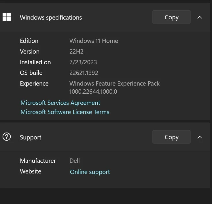Image resolution: width=212 pixels, height=204 pixels.
Task: Select the 7/23/2023 installed date
Action: coord(83,62)
